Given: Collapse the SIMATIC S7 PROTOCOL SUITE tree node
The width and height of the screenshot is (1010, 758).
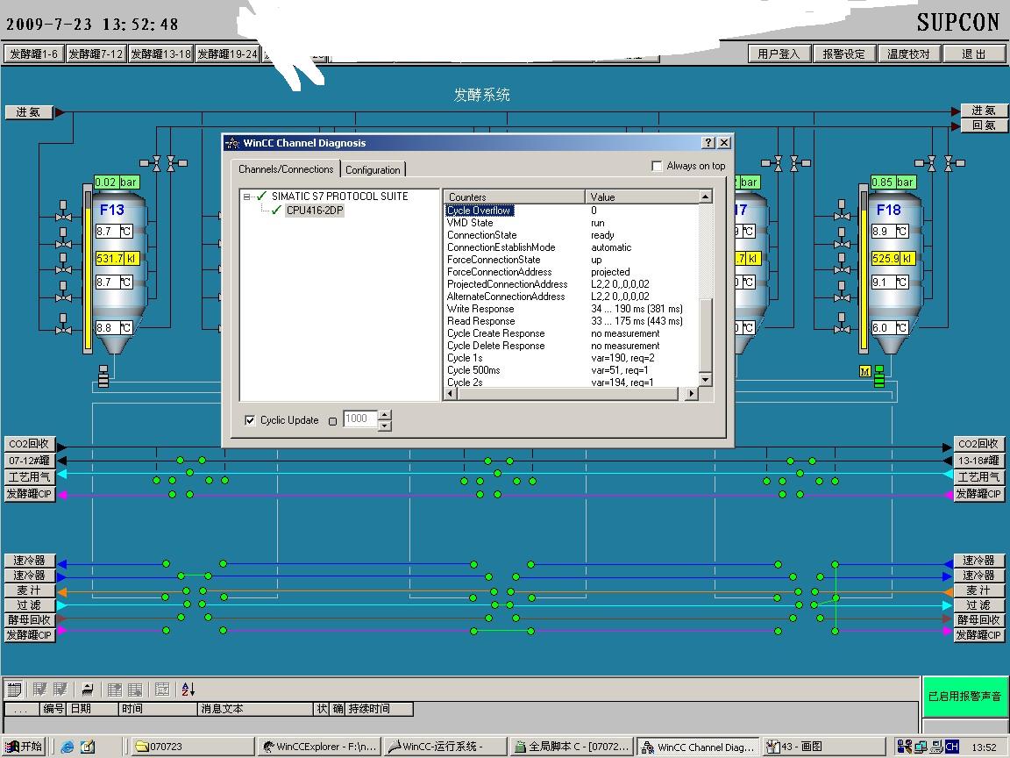Looking at the screenshot, I should pos(246,197).
